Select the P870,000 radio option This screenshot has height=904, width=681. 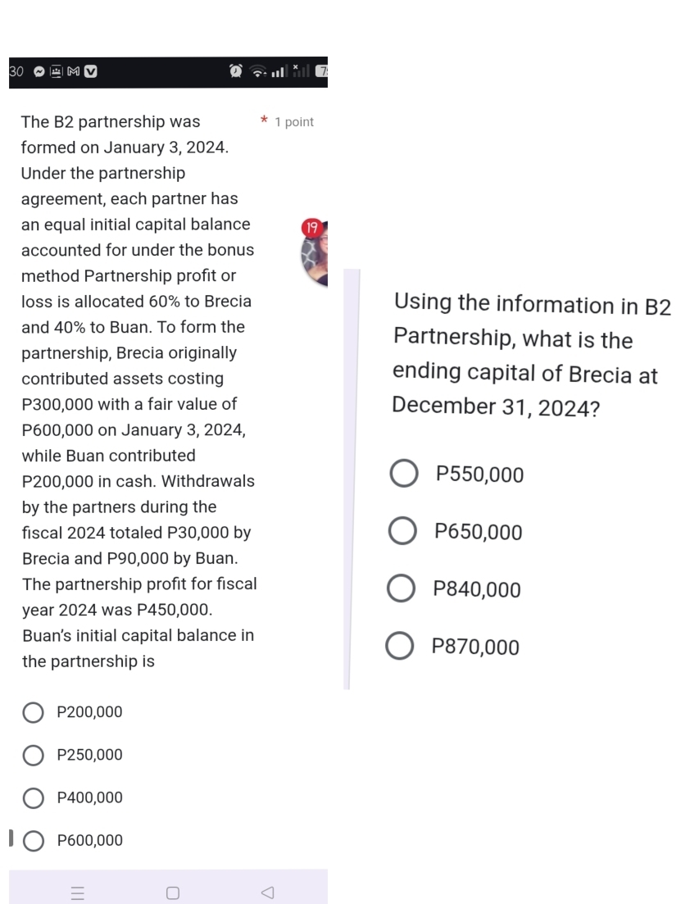tap(400, 647)
